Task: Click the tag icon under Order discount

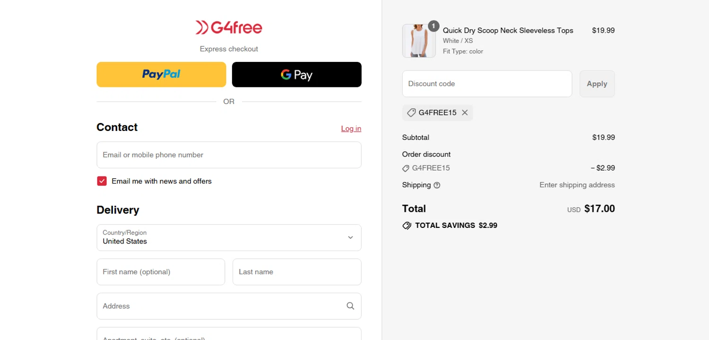Action: 406,168
